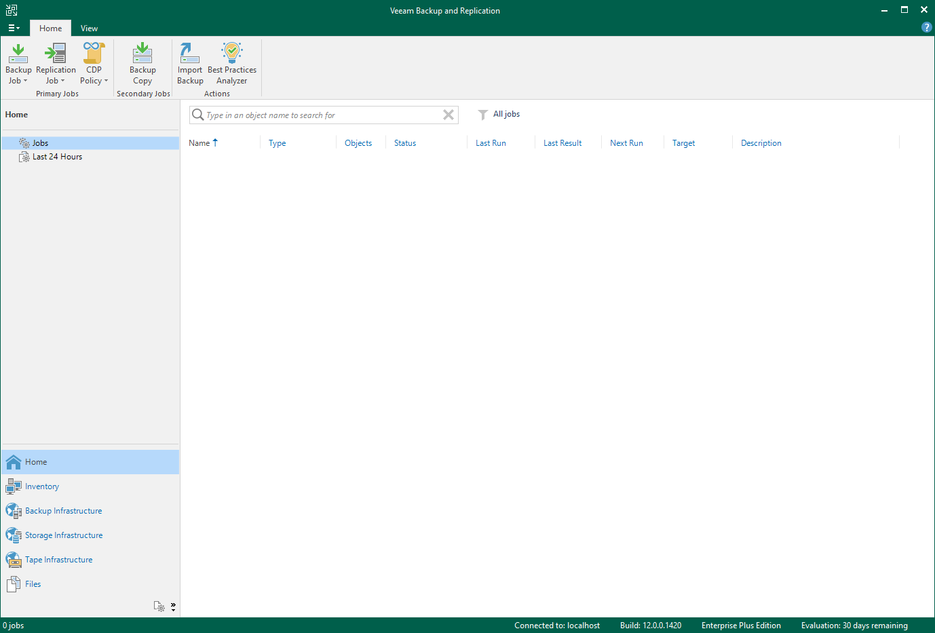
Task: Open the help question mark icon
Action: point(926,27)
